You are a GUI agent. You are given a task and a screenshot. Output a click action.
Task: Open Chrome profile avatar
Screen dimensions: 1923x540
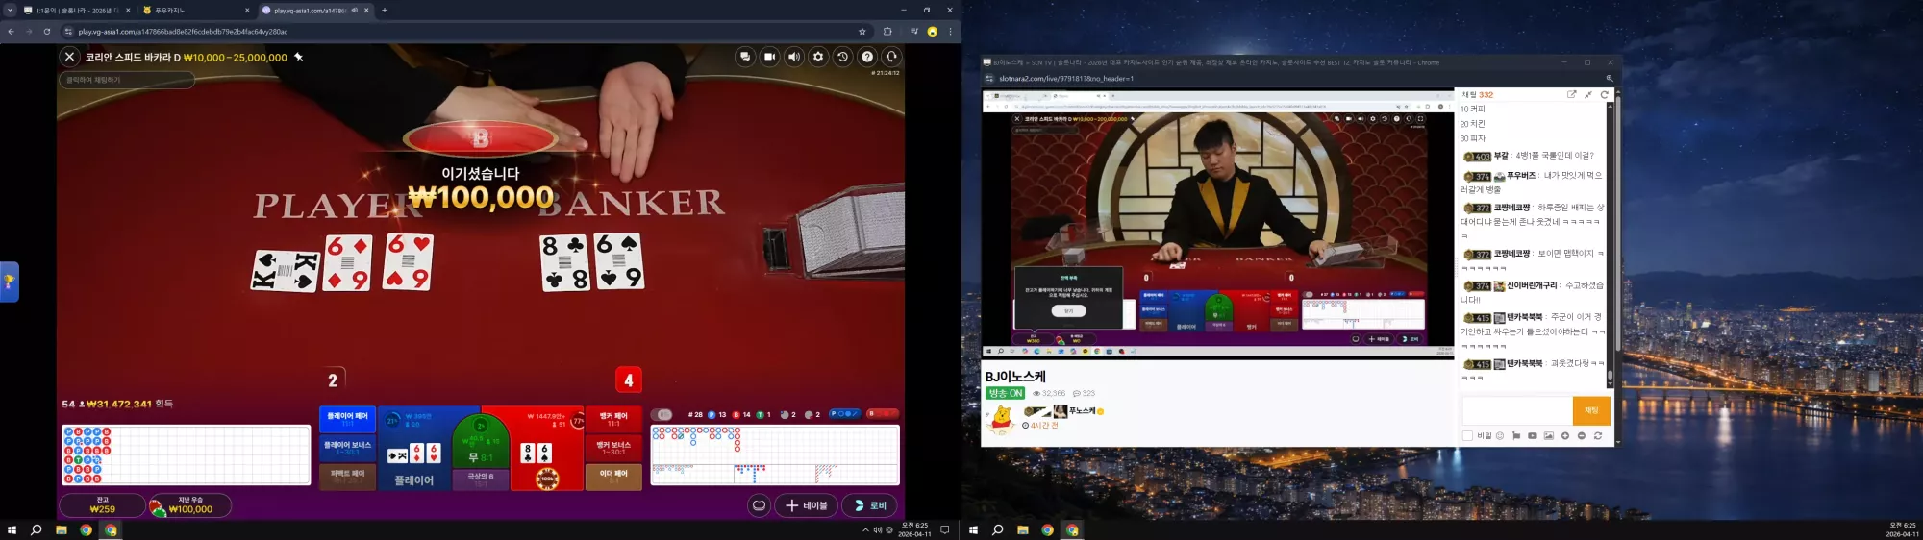[932, 31]
